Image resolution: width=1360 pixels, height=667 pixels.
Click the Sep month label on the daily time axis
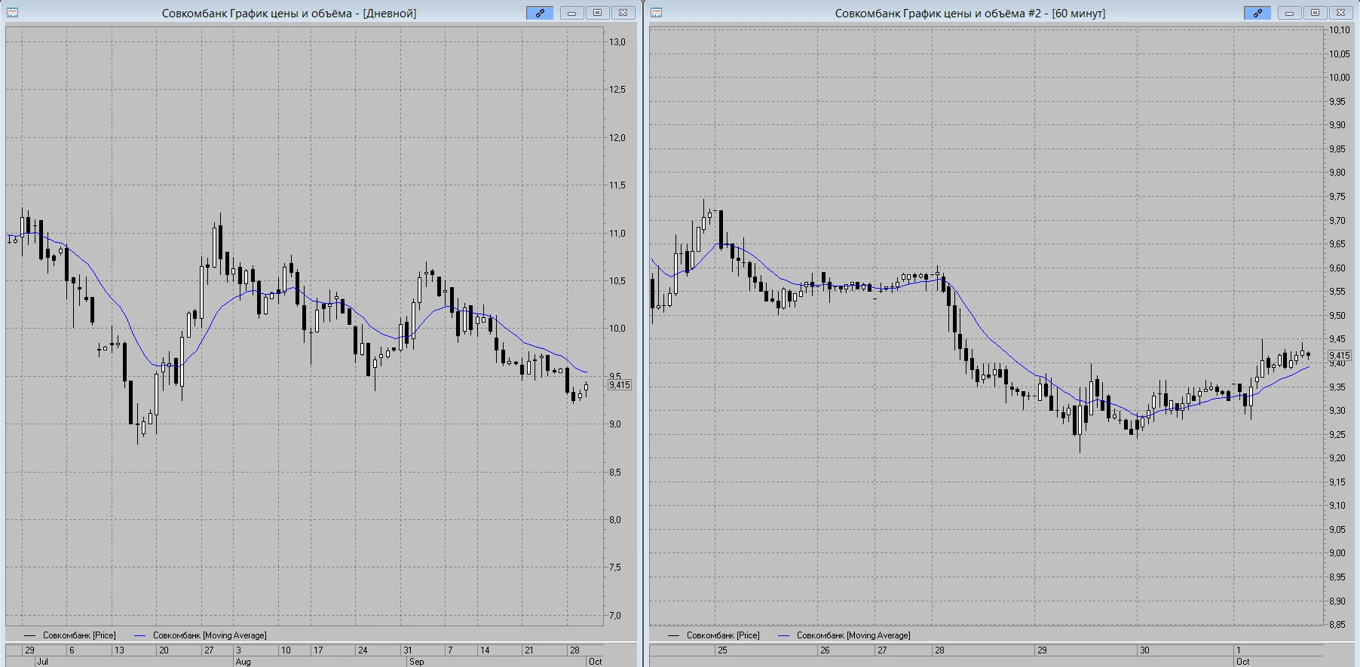click(x=416, y=662)
